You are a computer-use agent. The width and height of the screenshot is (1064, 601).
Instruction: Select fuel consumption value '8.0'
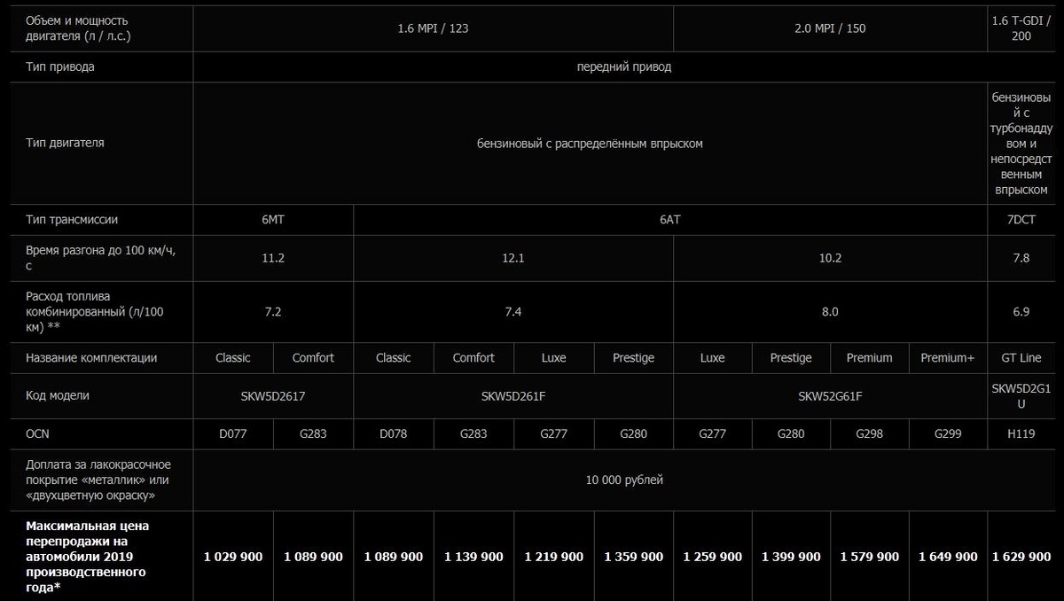coord(830,312)
